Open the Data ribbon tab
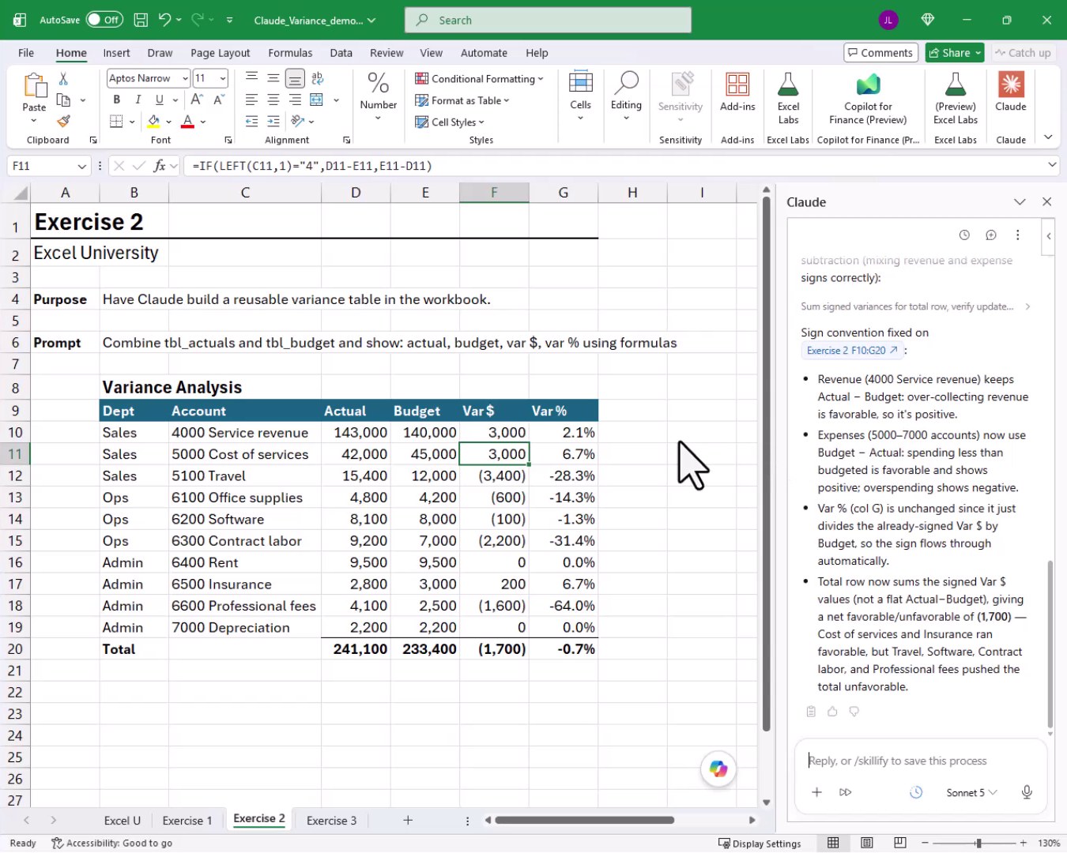This screenshot has width=1067, height=853. pyautogui.click(x=341, y=53)
